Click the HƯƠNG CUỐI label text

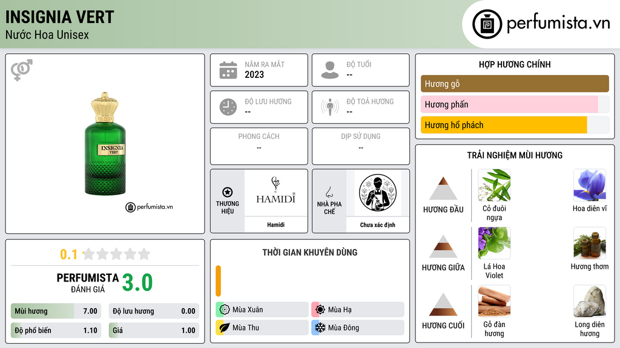(x=443, y=326)
